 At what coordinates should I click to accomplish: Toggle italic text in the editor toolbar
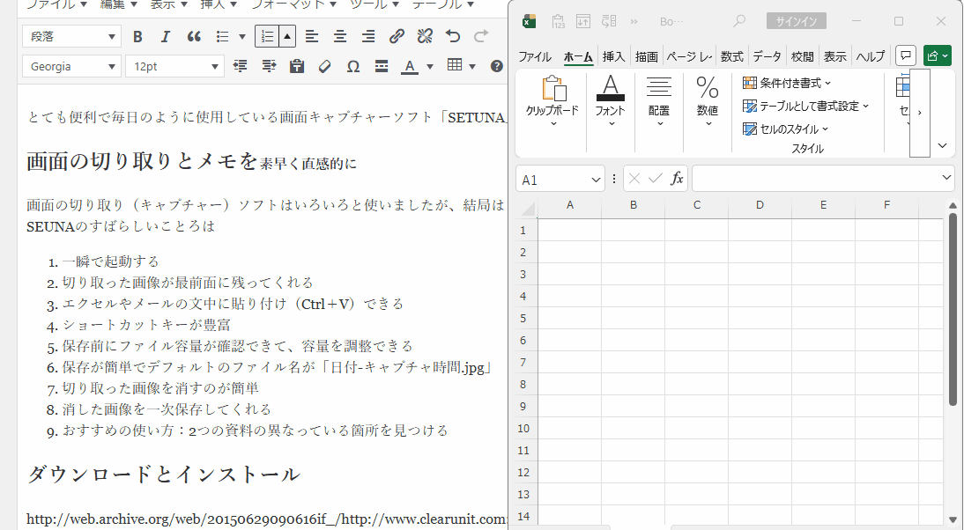pyautogui.click(x=165, y=36)
